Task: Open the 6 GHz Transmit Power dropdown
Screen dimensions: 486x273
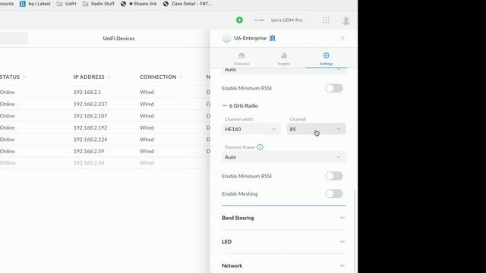Action: (x=283, y=157)
